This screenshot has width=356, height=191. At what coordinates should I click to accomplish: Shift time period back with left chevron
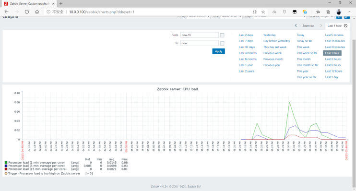click(296, 25)
